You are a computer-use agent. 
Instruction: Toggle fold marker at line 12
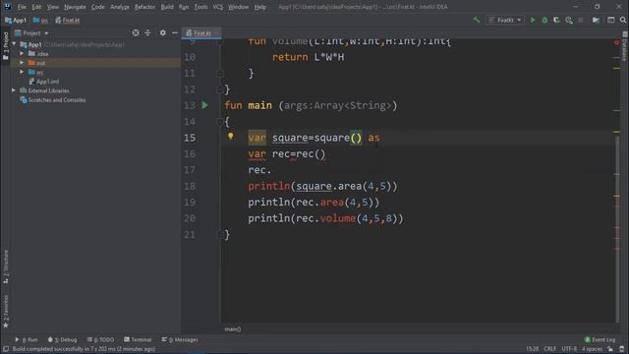pos(220,89)
